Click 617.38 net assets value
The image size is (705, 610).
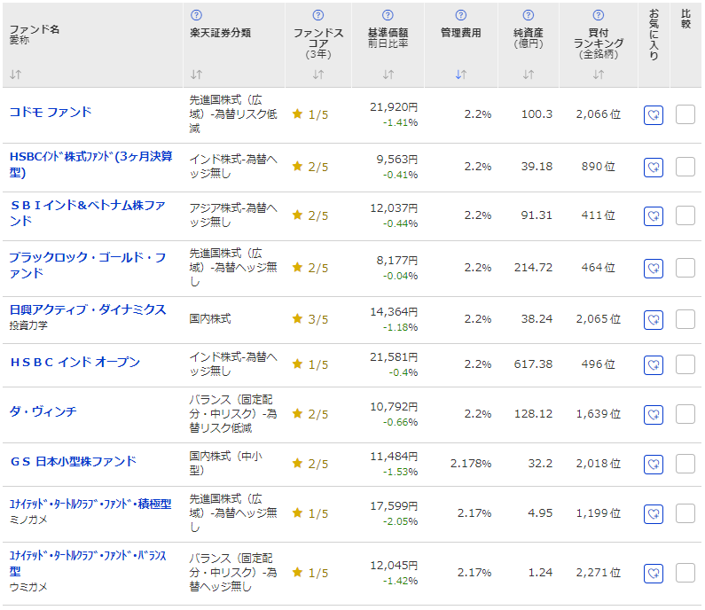[533, 364]
